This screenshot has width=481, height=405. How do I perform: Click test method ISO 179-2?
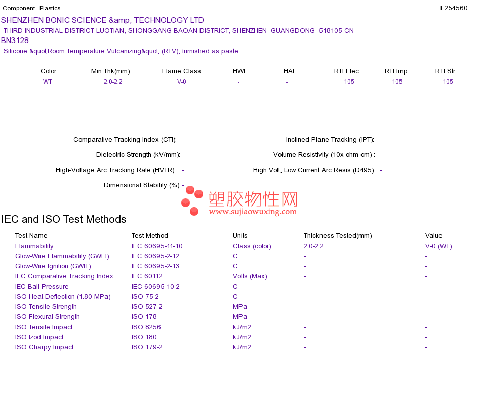click(147, 347)
